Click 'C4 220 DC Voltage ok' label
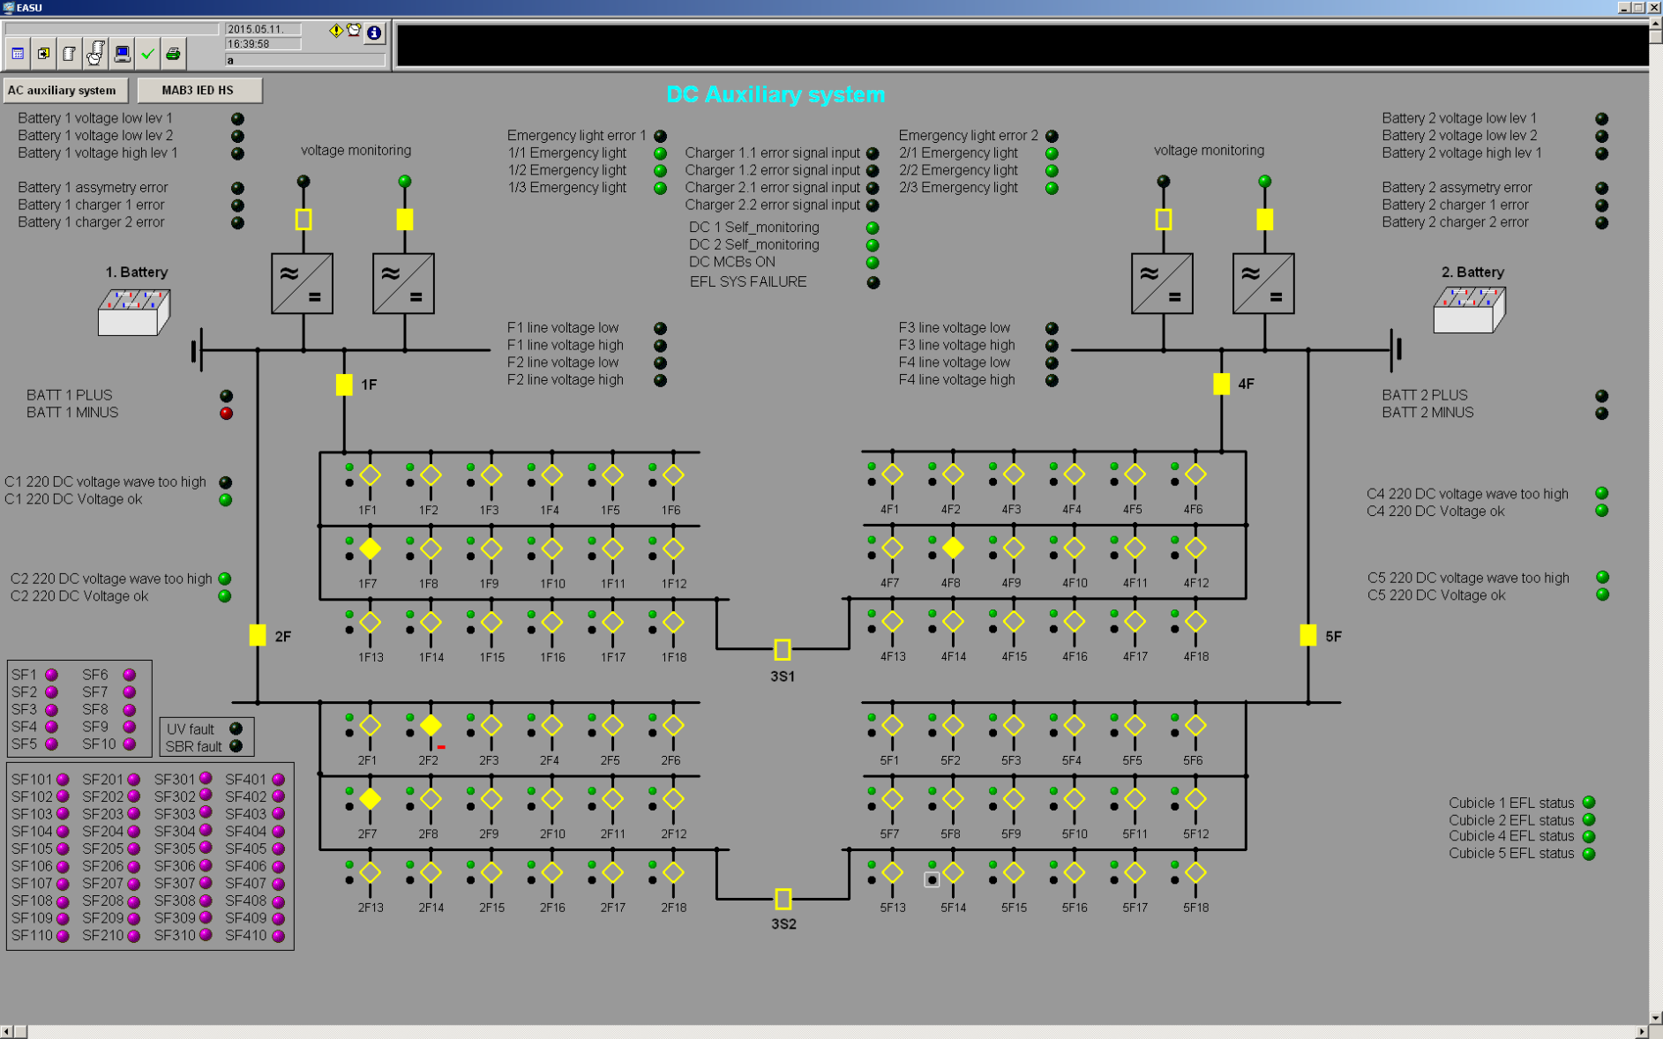The image size is (1663, 1039). coord(1435,511)
